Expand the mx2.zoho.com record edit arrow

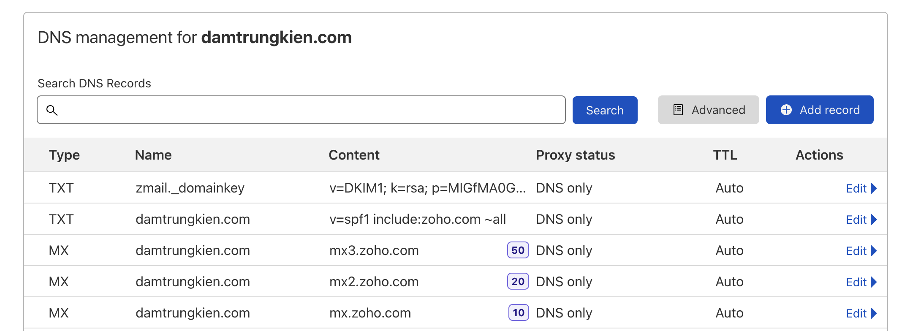coord(874,282)
